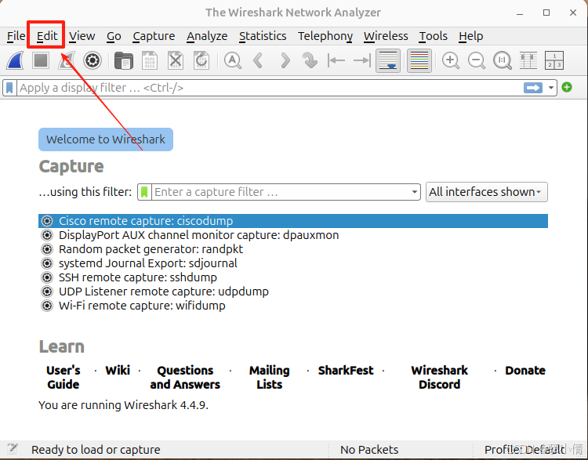Open the Wireless menu
Viewport: 588px width, 460px height.
(386, 36)
